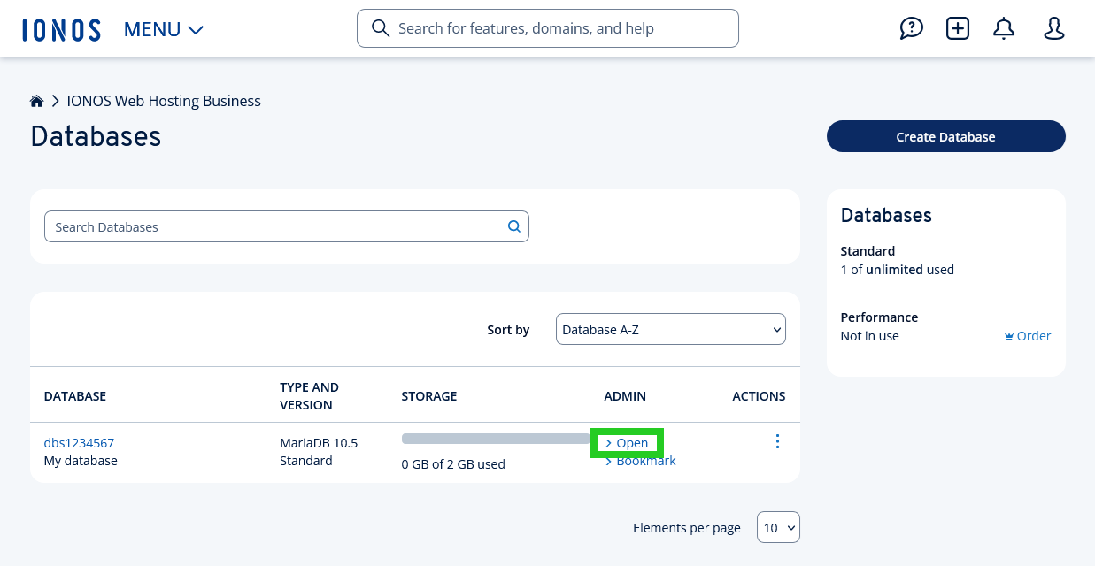Open the help question mark icon

pos(912,27)
